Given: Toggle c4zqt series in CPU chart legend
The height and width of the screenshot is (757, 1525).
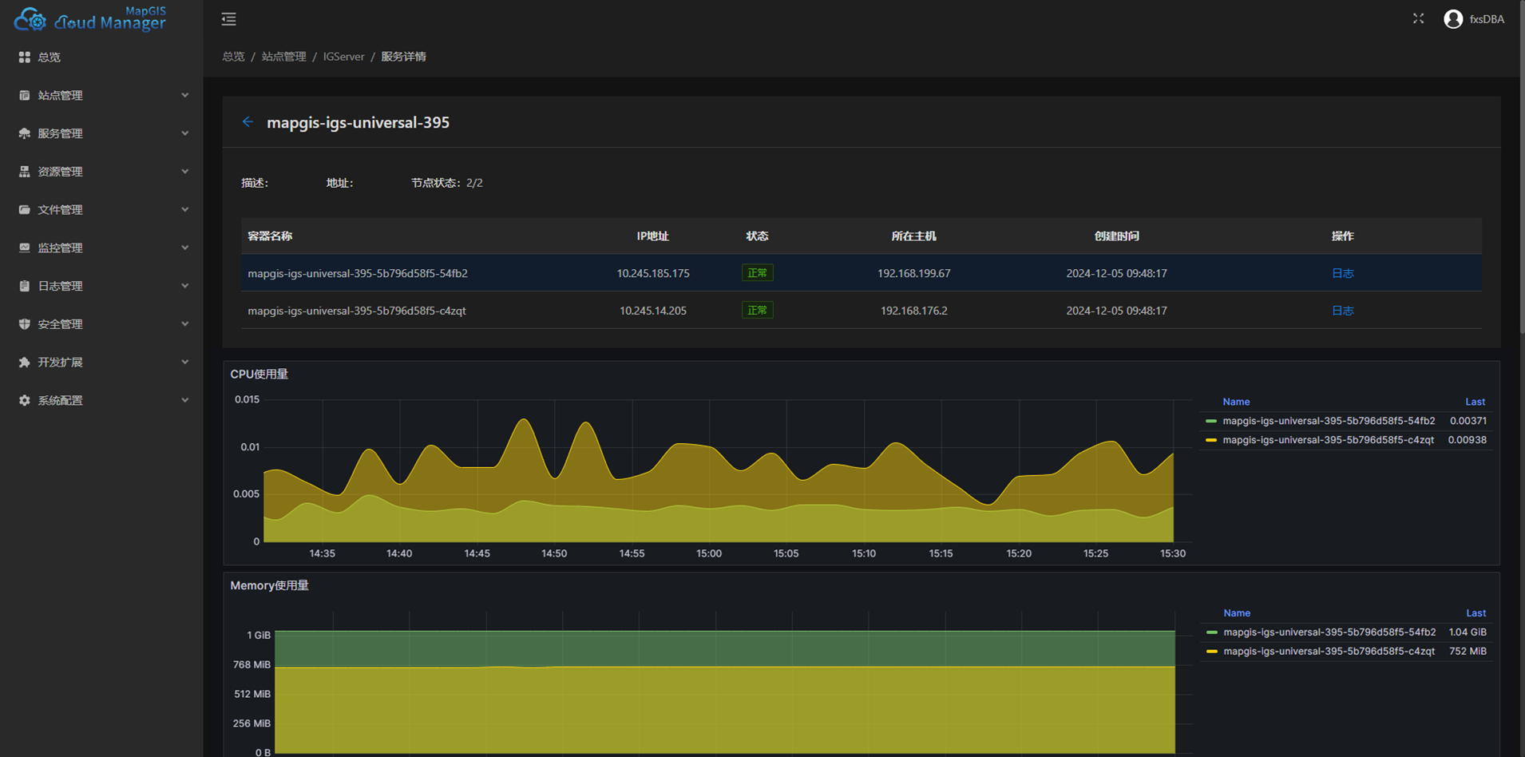Looking at the screenshot, I should point(1329,440).
